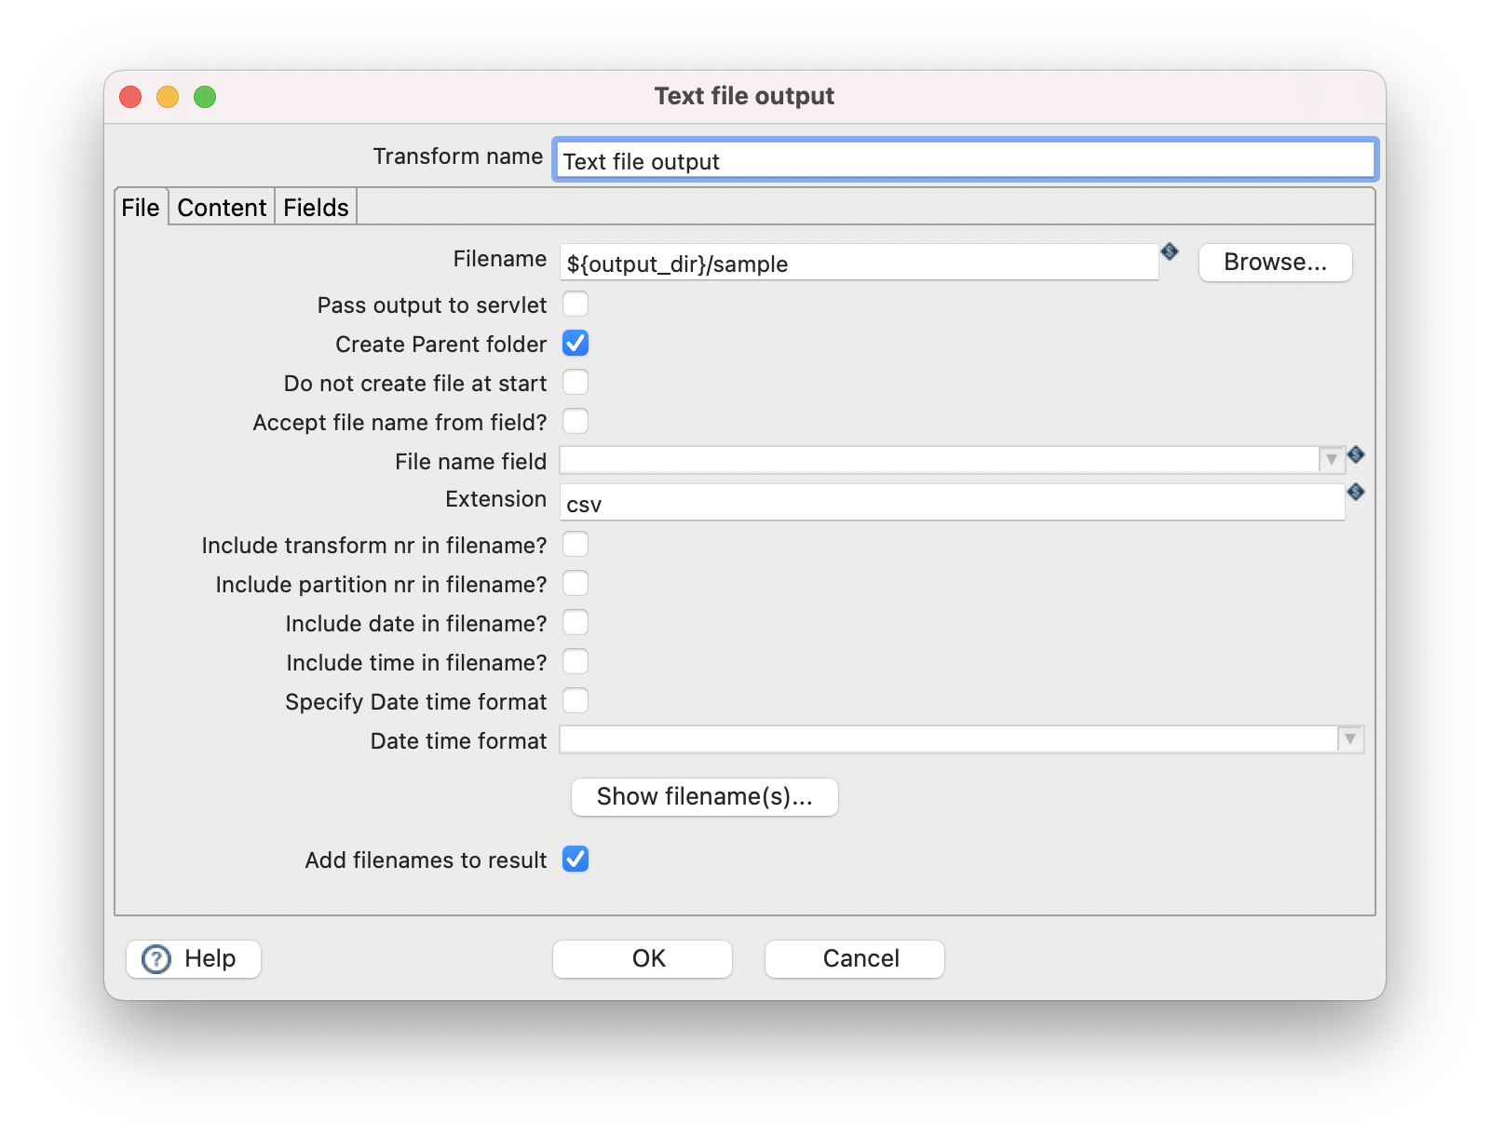Click variable icon beside File name field
The height and width of the screenshot is (1138, 1490).
point(1356,454)
